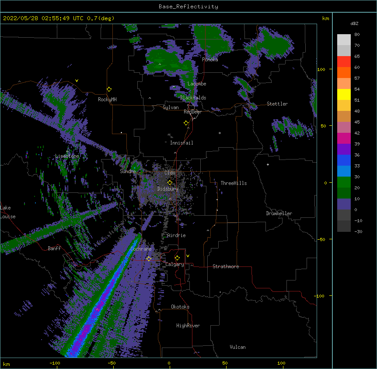The height and width of the screenshot is (369, 377).
Task: Click the yellow diamond marker beside Olds
Action: click(170, 182)
